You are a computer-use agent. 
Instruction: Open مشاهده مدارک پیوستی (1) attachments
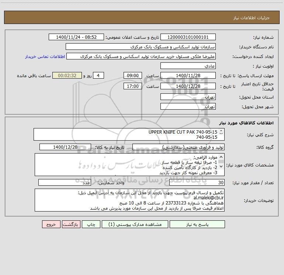(135, 224)
